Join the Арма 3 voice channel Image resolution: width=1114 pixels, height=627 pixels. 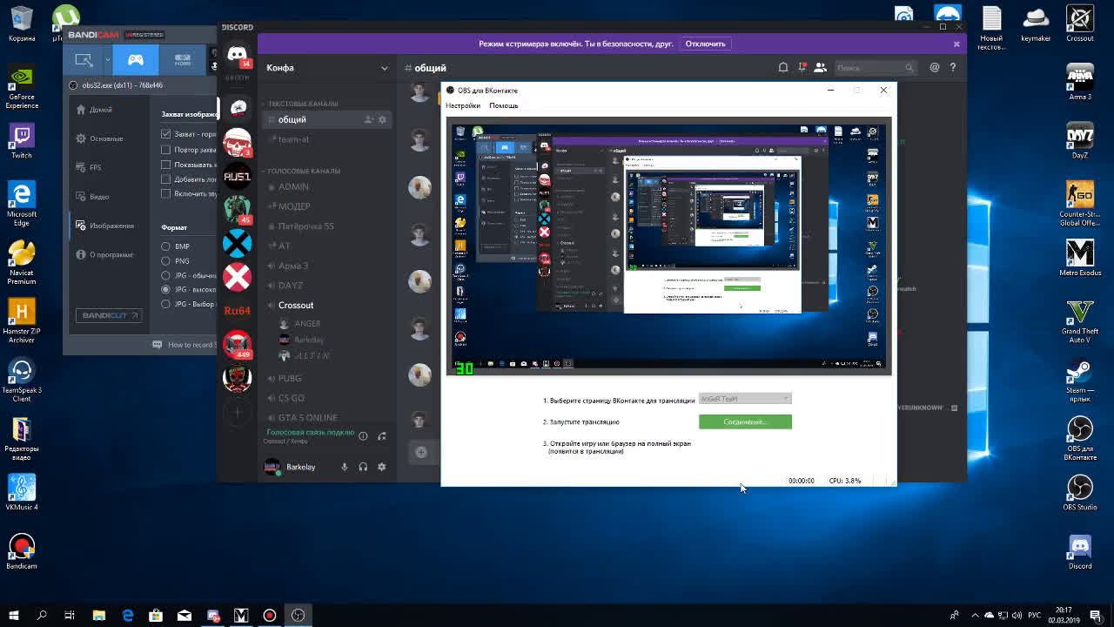pyautogui.click(x=326, y=266)
